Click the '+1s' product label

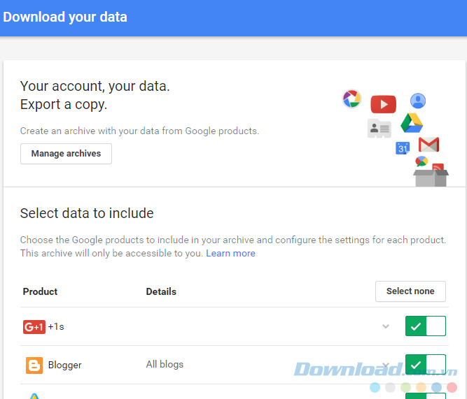click(x=56, y=327)
